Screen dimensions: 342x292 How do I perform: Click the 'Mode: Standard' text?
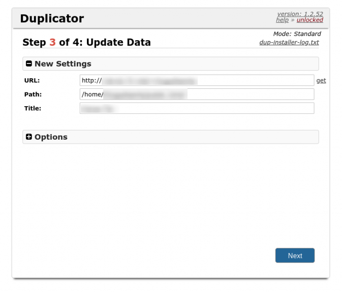pos(297,34)
